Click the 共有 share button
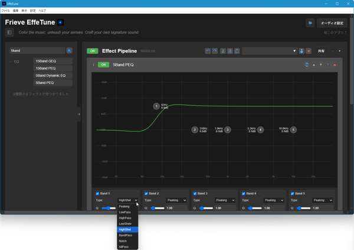 tap(321, 51)
